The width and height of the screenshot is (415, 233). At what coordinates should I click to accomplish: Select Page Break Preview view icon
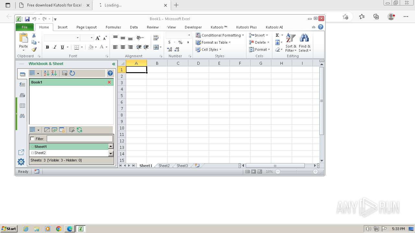click(x=260, y=172)
